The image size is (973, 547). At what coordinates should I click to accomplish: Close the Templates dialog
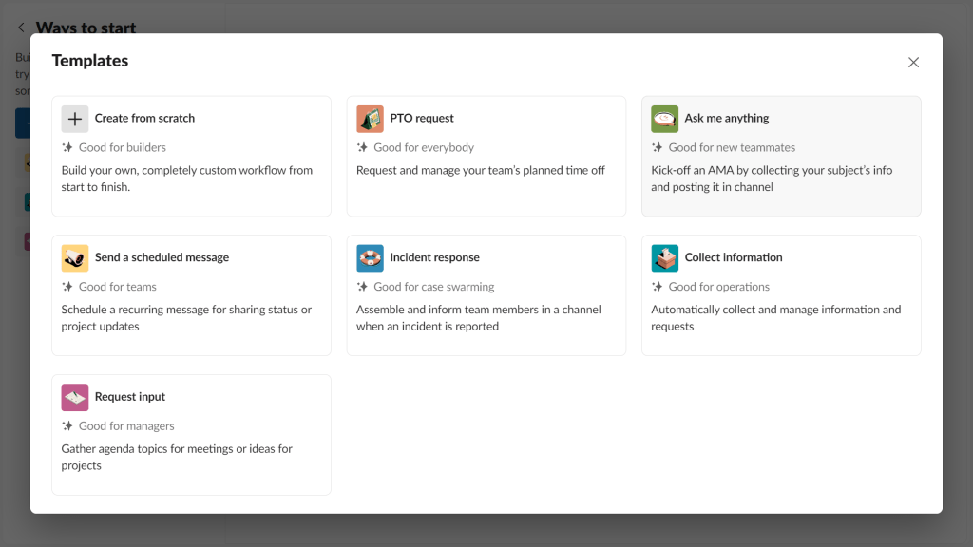[913, 62]
